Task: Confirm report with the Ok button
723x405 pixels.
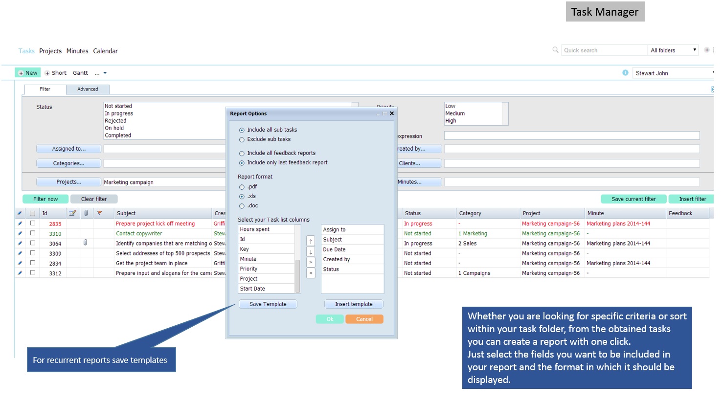Action: click(x=330, y=319)
